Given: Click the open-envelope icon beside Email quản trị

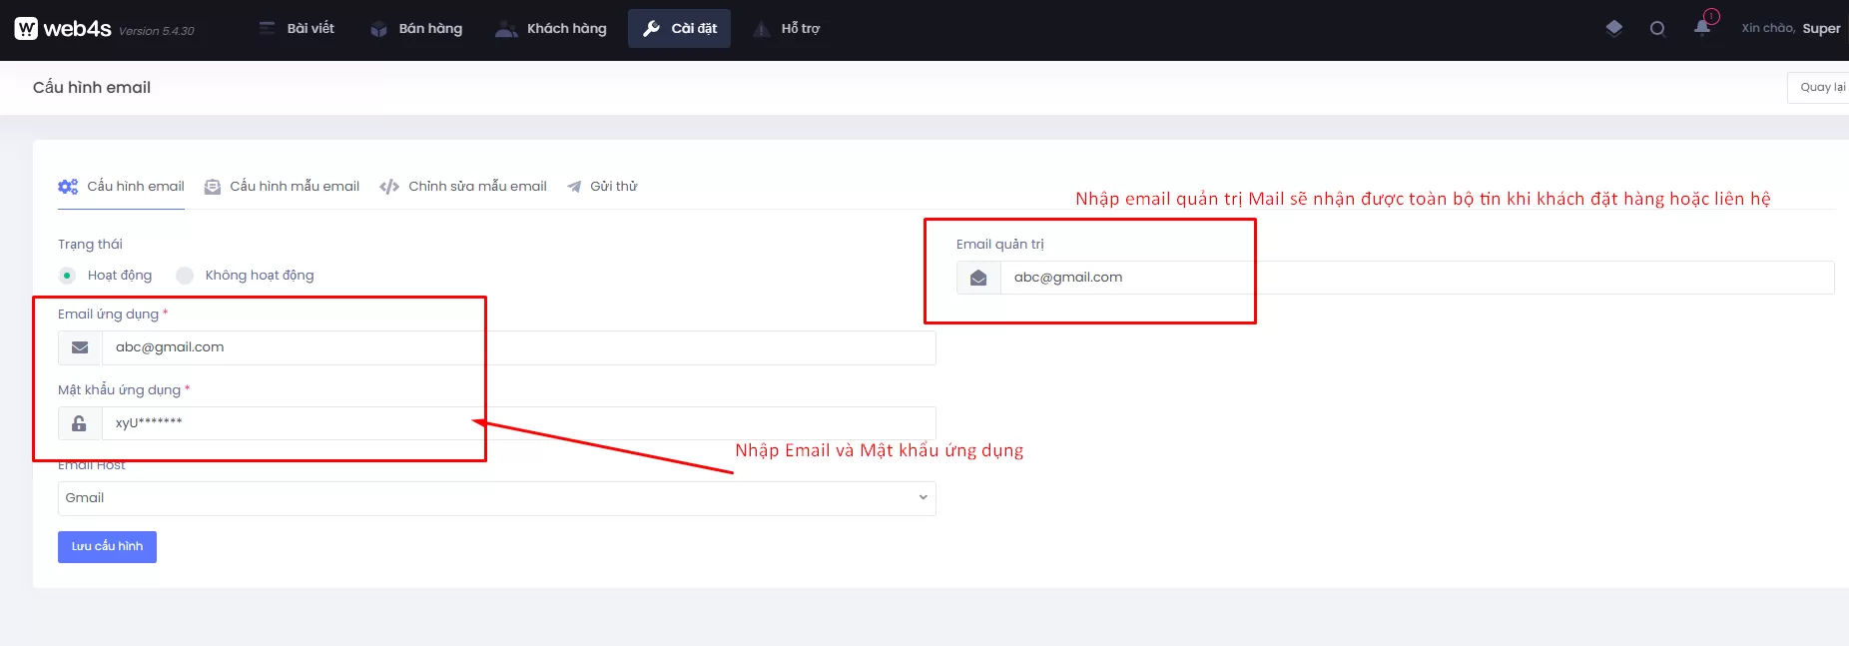Looking at the screenshot, I should click(978, 278).
